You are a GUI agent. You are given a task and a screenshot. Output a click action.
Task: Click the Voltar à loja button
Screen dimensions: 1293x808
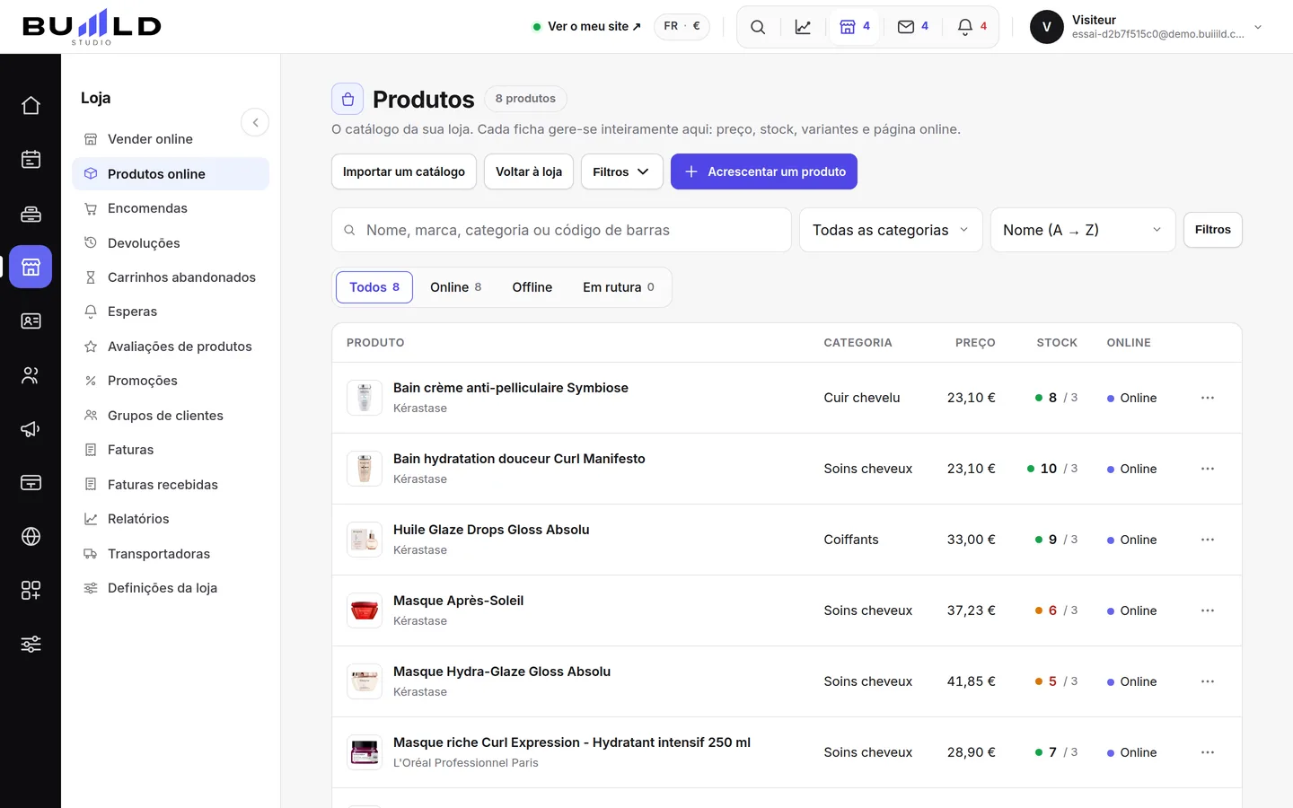[529, 171]
